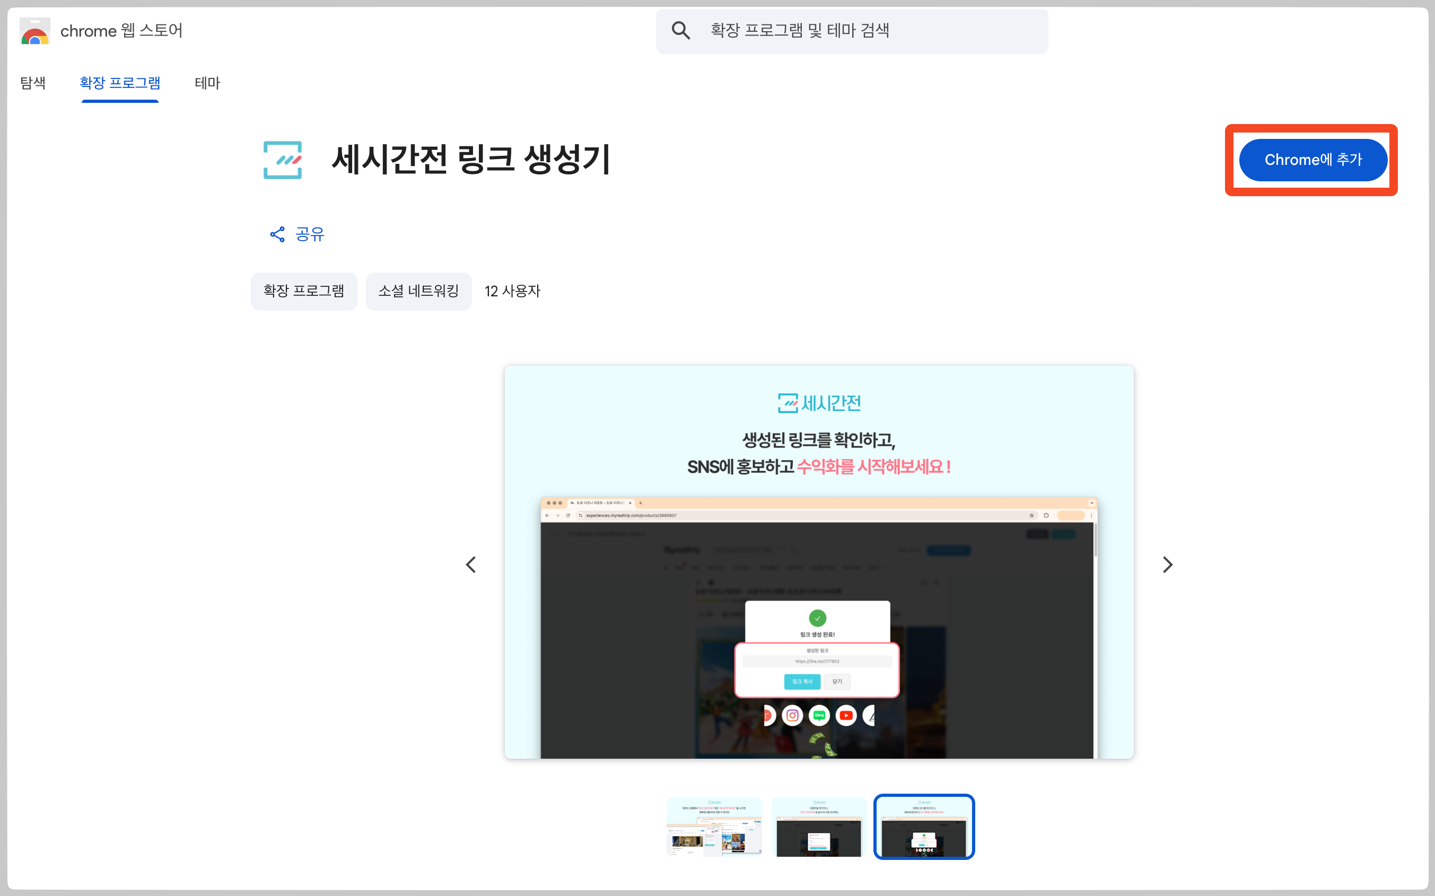Click the Chrome에 추가 button
Screen dimensions: 1435x896
pos(1313,160)
